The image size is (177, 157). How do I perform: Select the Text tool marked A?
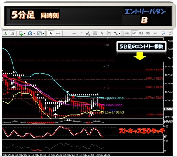(102, 34)
